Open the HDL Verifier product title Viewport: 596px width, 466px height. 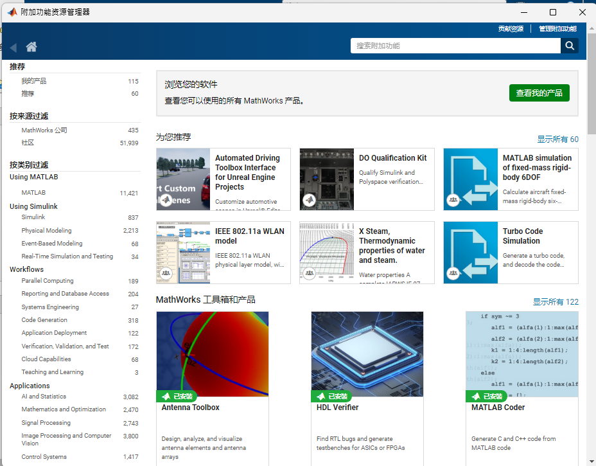(x=338, y=408)
